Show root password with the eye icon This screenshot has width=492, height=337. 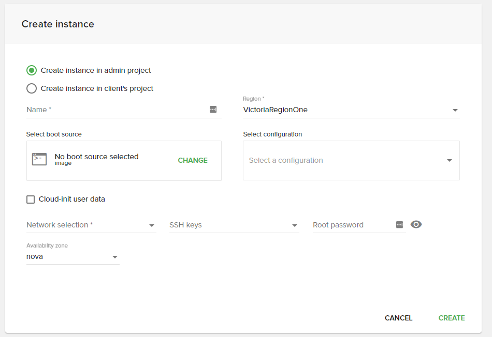point(416,224)
